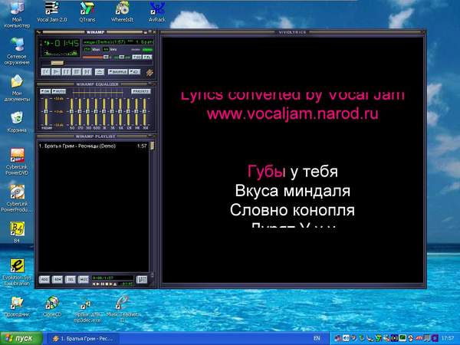Click the equalizer Preamp slider
This screenshot has height=345, width=460.
[x=46, y=111]
